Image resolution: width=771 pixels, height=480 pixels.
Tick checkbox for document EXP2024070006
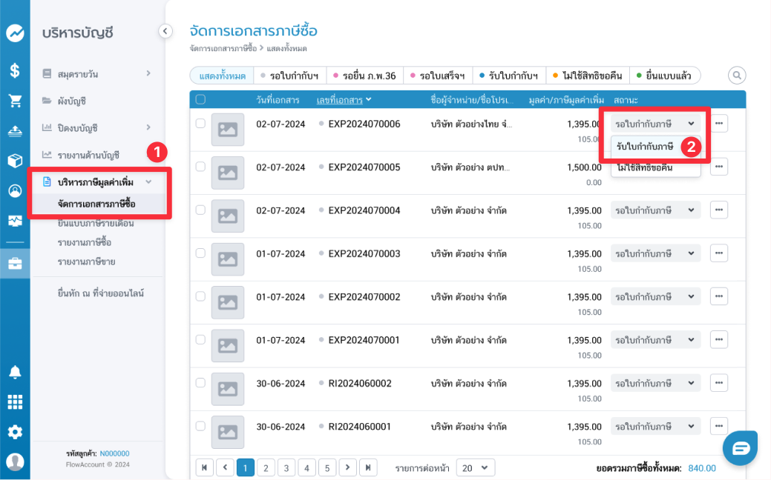point(200,124)
